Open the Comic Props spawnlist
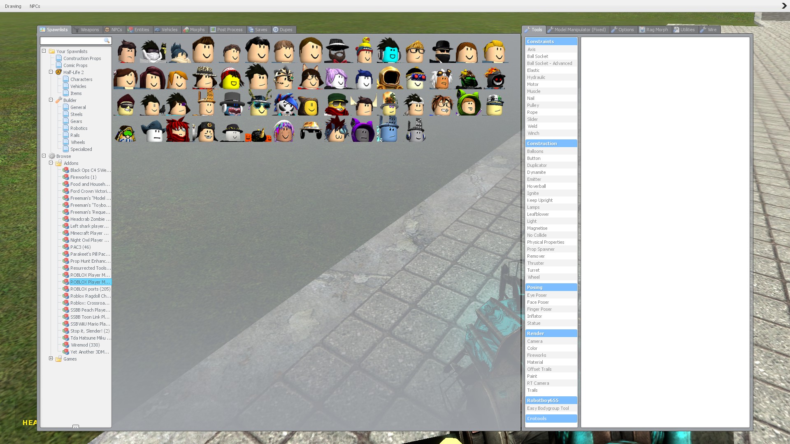 75,65
